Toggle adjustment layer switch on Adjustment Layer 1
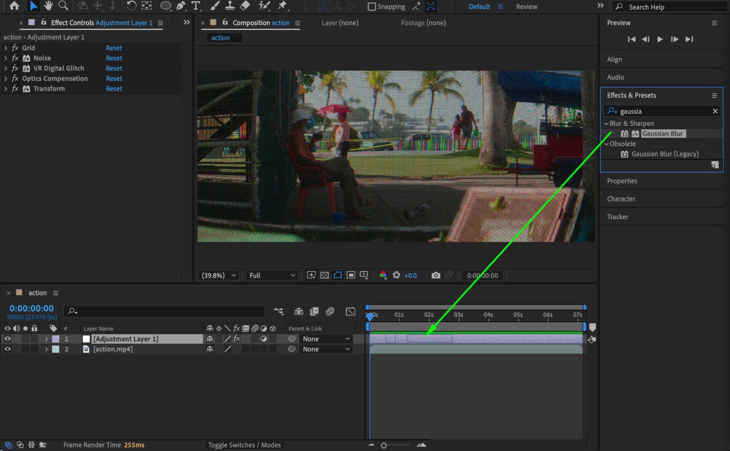This screenshot has height=451, width=730. 264,339
